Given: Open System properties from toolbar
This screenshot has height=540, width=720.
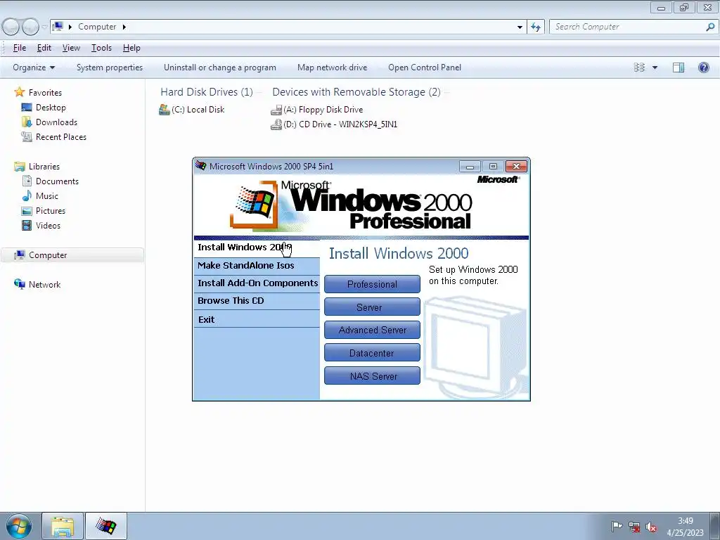Looking at the screenshot, I should 110,67.
